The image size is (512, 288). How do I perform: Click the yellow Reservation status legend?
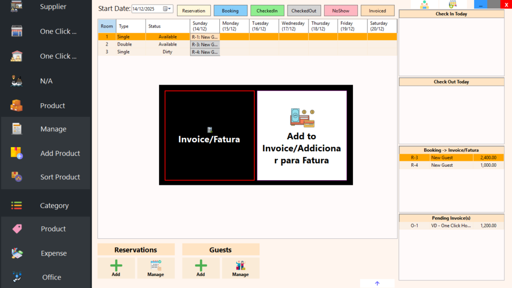point(193,11)
